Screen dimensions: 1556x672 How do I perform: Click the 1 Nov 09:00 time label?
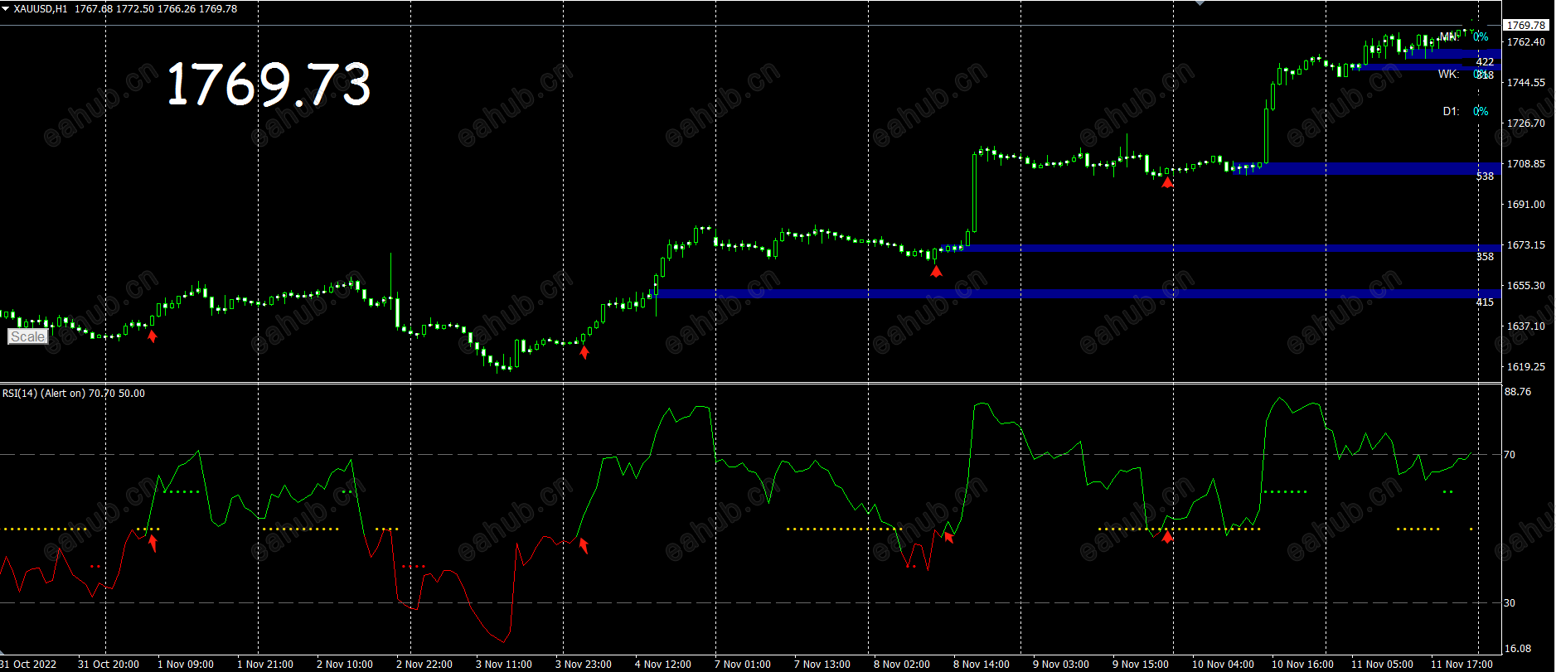[186, 665]
